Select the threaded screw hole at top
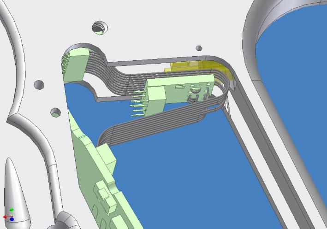 (x=100, y=28)
